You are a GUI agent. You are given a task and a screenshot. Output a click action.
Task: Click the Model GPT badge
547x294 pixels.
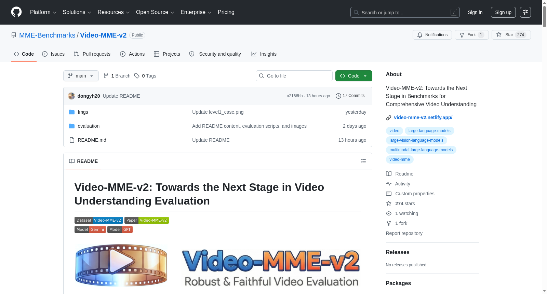pyautogui.click(x=120, y=229)
